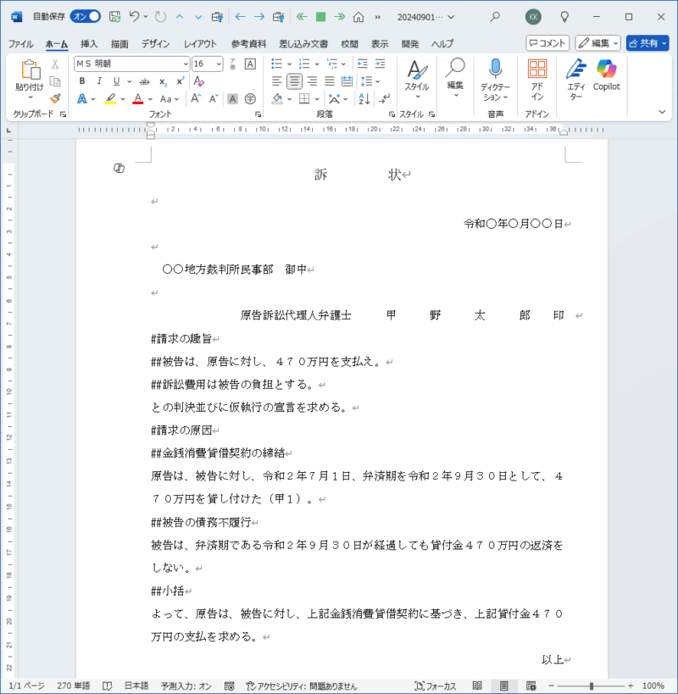
Task: Click the コメント button
Action: [547, 43]
